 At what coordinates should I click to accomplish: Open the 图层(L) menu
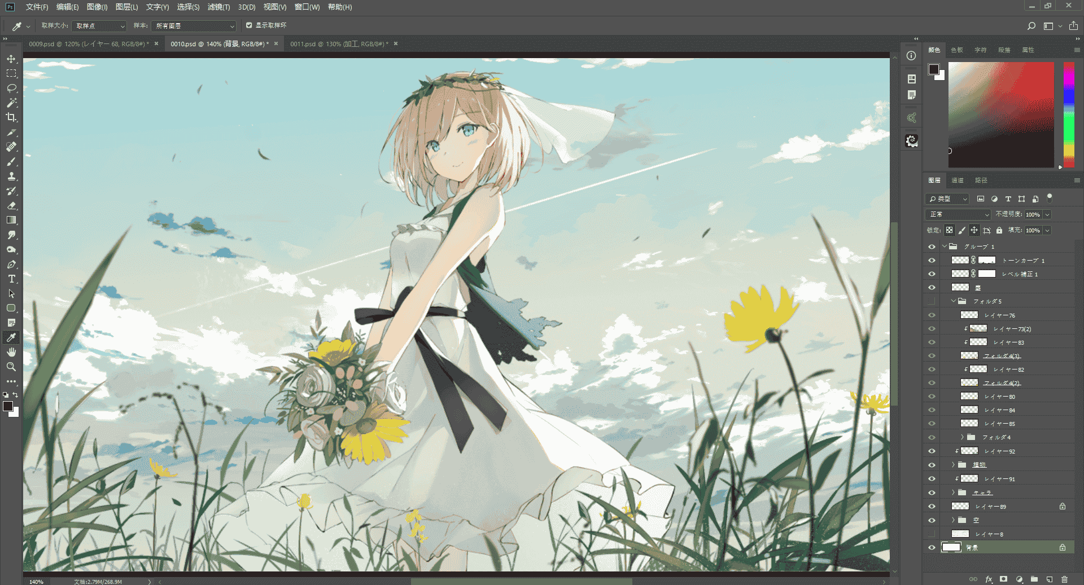(126, 7)
